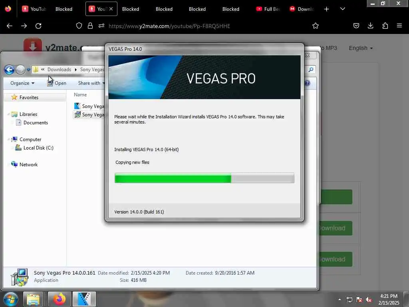Image resolution: width=409 pixels, height=307 pixels.
Task: Click the bottom green download button on y2mate
Action: [336, 259]
